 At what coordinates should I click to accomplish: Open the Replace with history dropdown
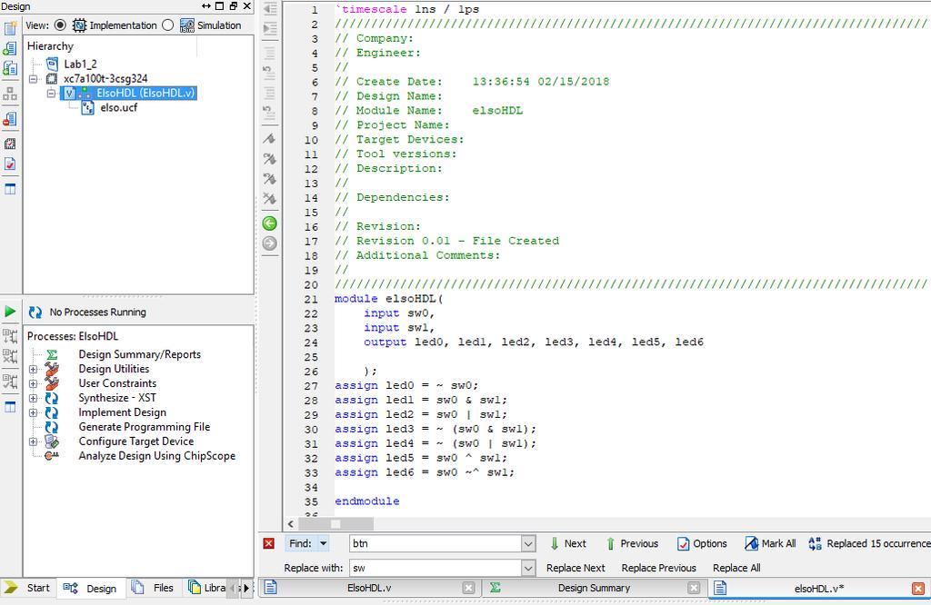coord(528,569)
